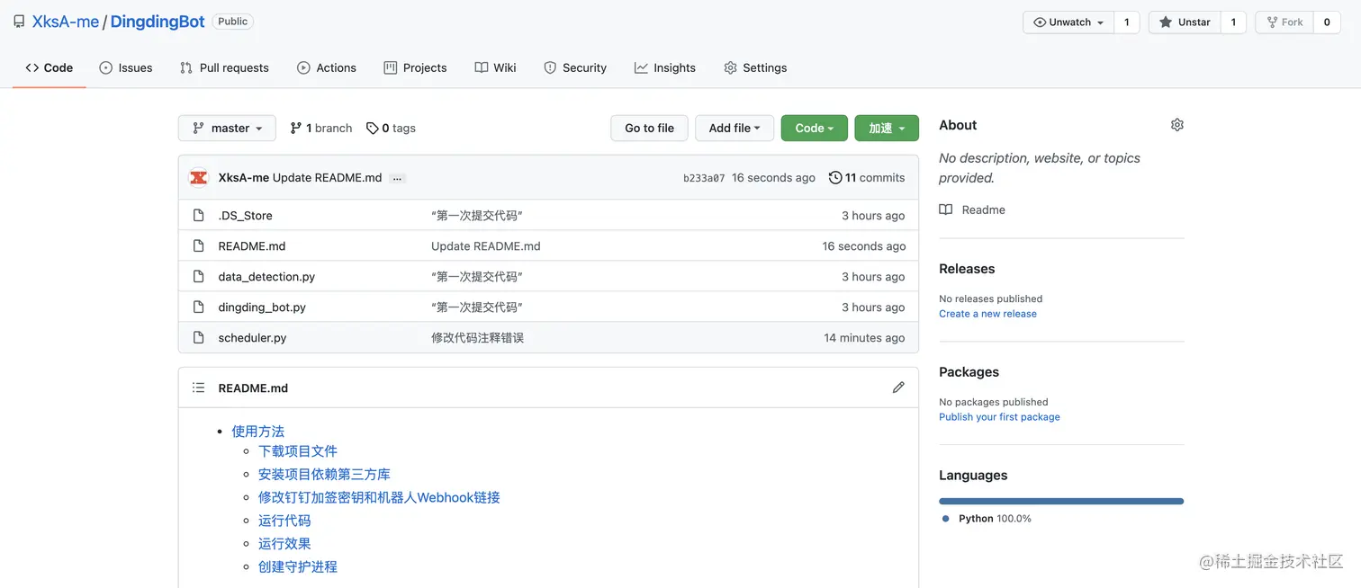
Task: Open the Packages heading link
Action: (x=969, y=372)
